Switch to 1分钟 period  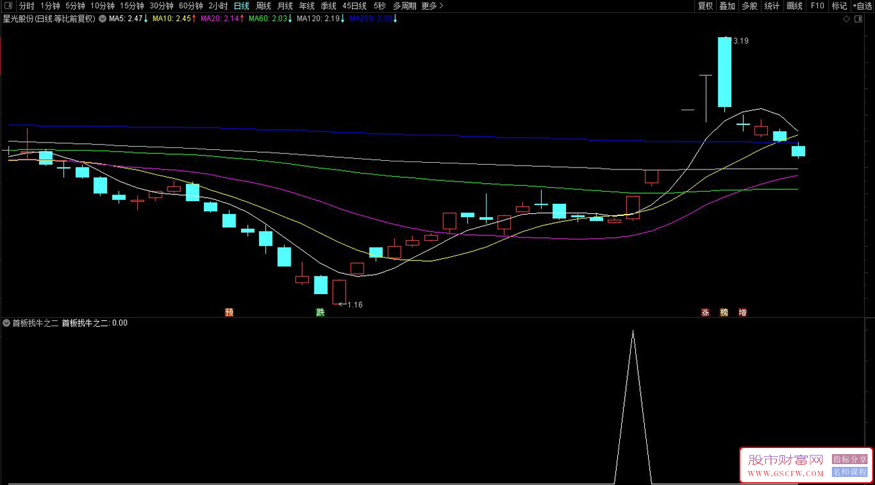50,6
